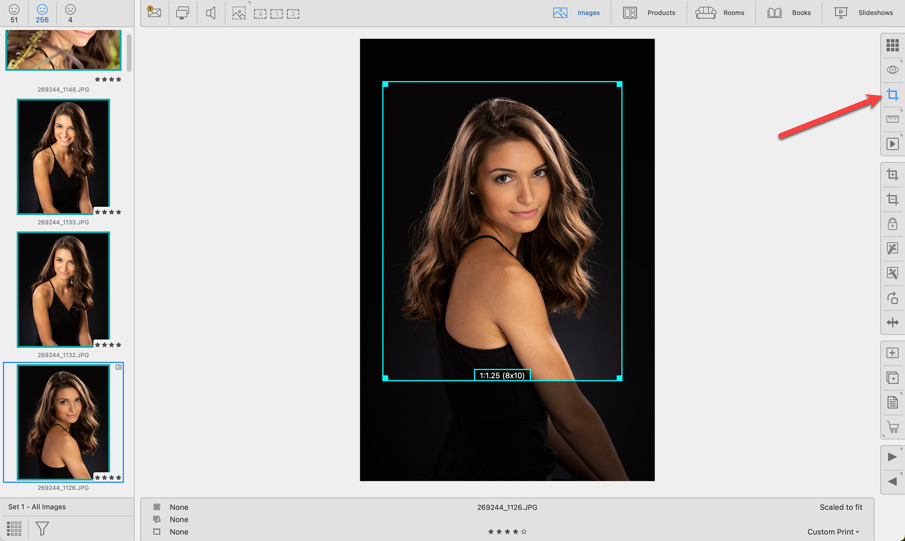Toggle the eye visibility icon
The height and width of the screenshot is (541, 905).
tap(892, 70)
